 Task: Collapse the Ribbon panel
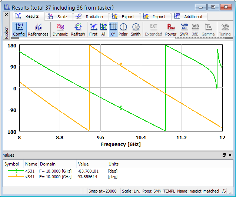coord(6,14)
